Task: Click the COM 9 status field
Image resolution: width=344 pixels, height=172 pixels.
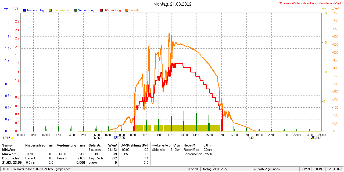Action: click(x=305, y=169)
